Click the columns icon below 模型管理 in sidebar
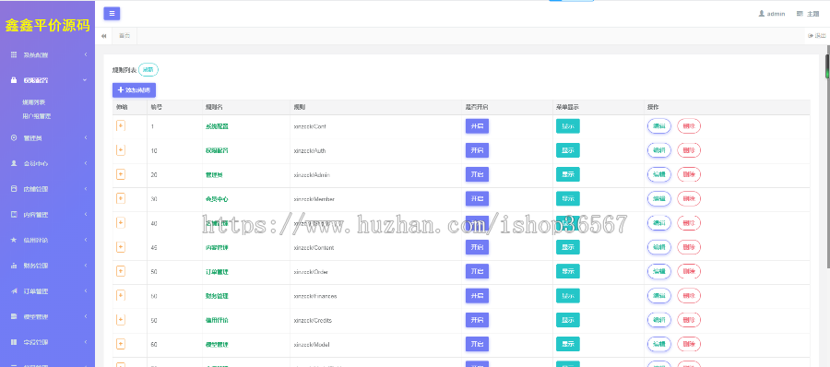The height and width of the screenshot is (367, 830). pos(14,342)
